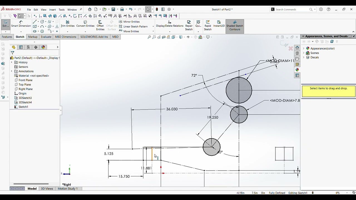Open the DisplayManager tab icon
The width and height of the screenshot is (356, 200).
[43, 47]
